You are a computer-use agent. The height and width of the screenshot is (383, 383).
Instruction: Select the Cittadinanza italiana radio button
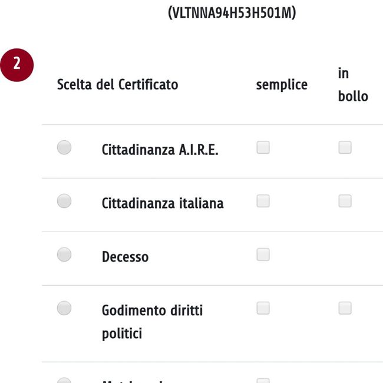[x=64, y=202]
